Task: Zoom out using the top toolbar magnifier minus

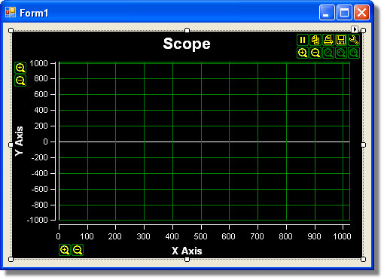Action: click(x=315, y=53)
